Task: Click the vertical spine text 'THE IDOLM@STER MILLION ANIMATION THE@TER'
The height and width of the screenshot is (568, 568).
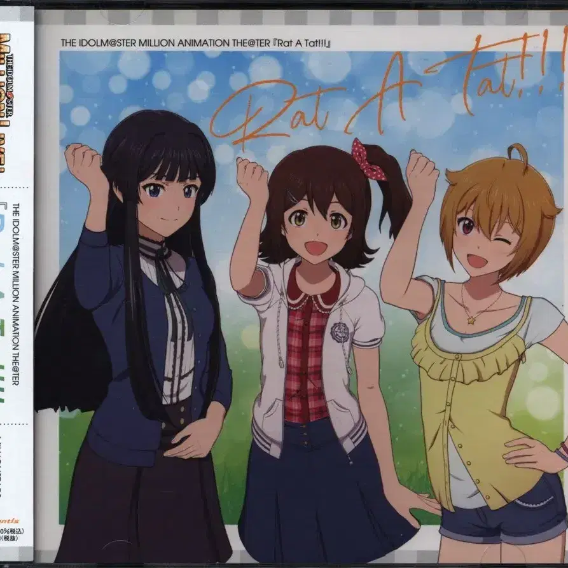Action: [16, 294]
